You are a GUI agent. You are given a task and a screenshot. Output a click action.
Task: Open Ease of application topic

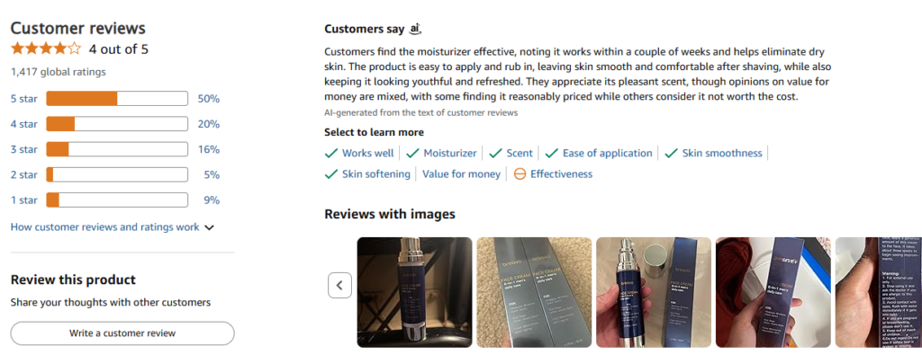point(599,153)
